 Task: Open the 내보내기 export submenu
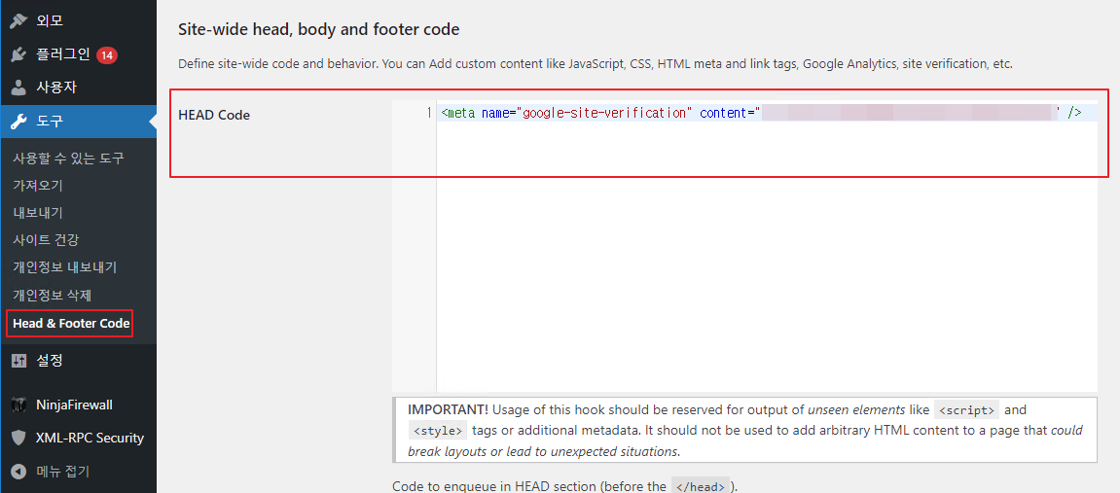click(38, 213)
